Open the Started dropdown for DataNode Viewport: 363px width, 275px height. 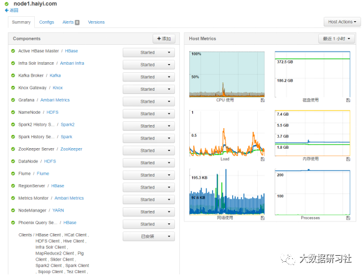tap(149, 163)
